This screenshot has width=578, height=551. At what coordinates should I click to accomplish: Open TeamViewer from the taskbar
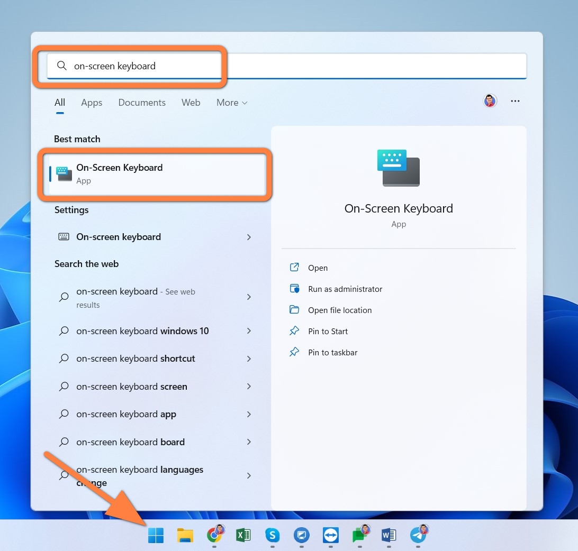click(331, 535)
